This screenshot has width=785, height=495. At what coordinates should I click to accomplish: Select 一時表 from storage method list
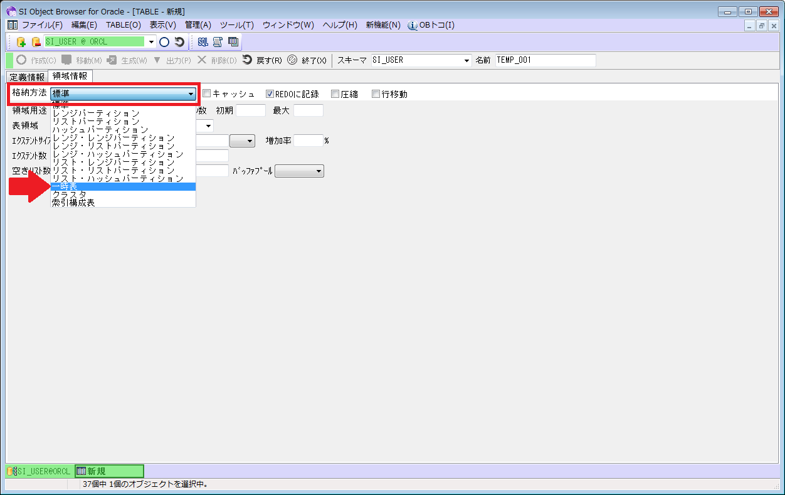[123, 187]
